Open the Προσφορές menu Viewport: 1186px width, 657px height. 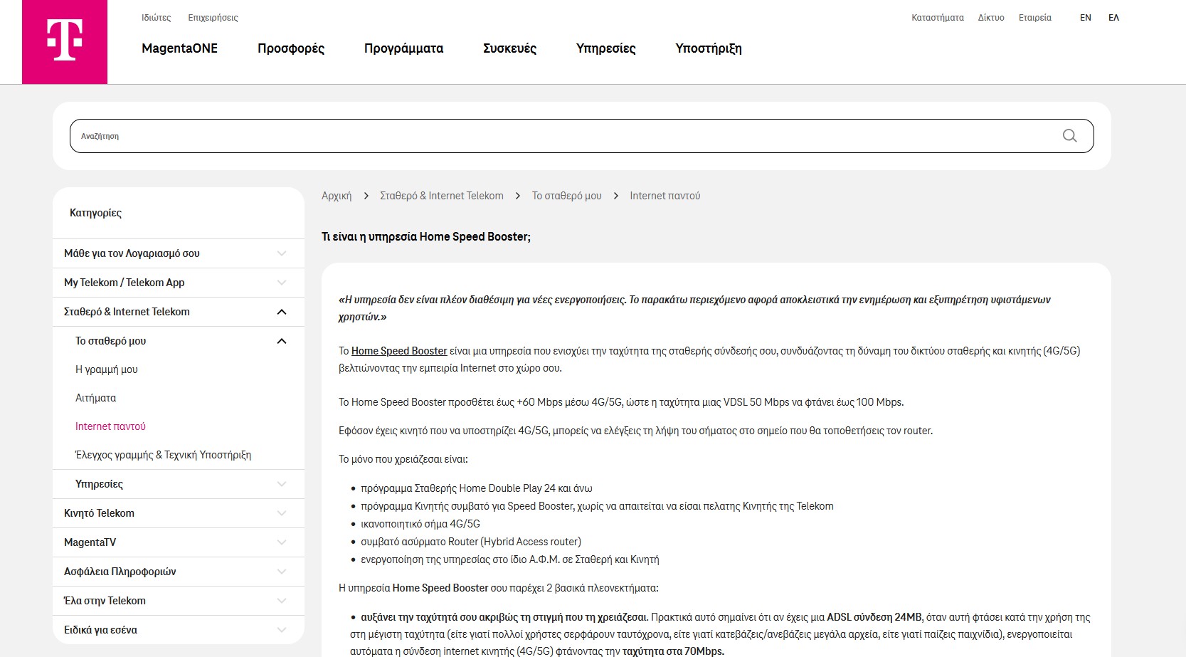point(291,48)
